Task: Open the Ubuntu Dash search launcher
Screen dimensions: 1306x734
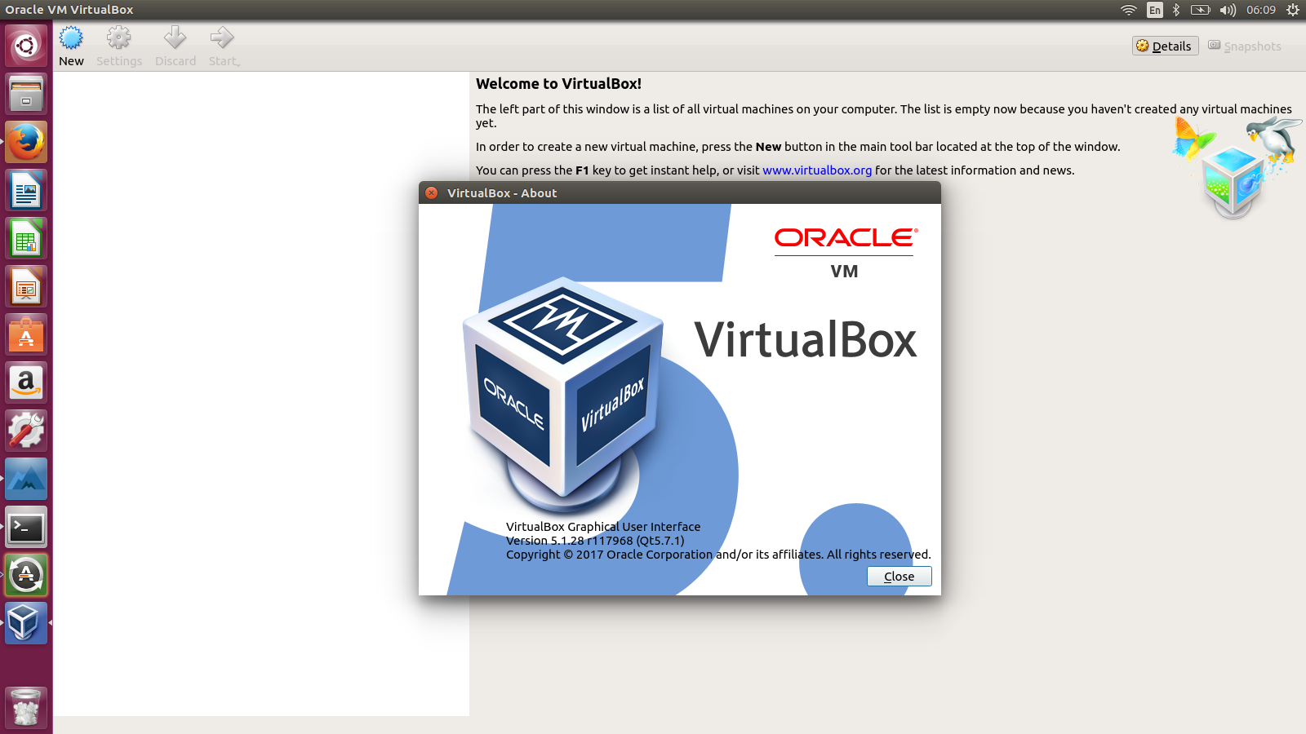Action: [x=26, y=46]
